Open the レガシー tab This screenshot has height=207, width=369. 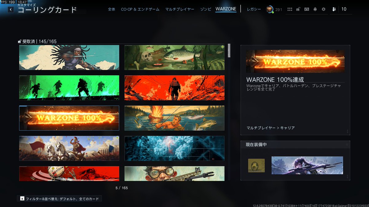point(254,9)
